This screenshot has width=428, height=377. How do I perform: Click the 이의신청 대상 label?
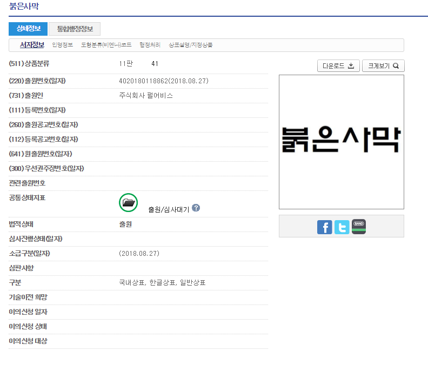pyautogui.click(x=28, y=341)
